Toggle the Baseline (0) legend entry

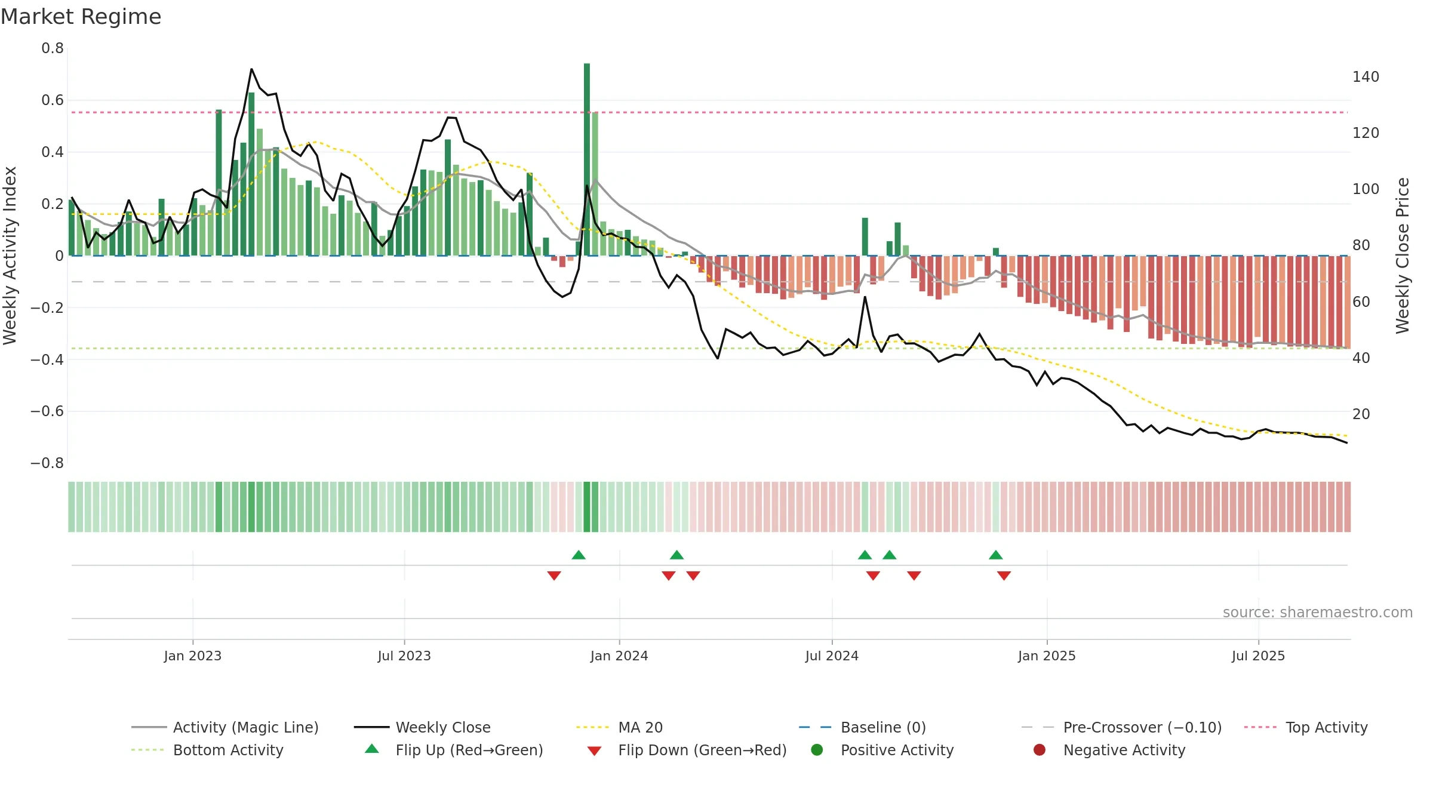click(x=862, y=727)
